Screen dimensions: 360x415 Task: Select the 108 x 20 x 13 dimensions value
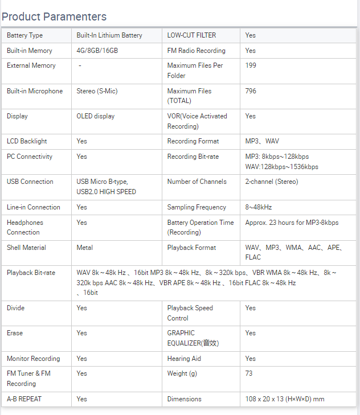click(x=285, y=399)
